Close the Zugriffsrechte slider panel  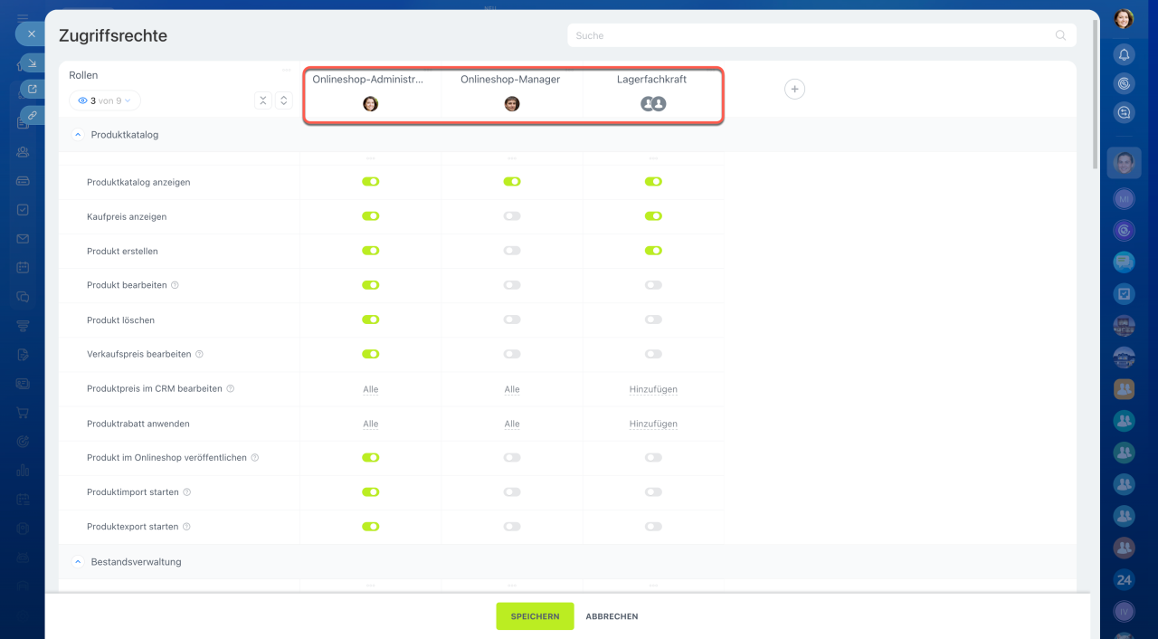tap(31, 33)
